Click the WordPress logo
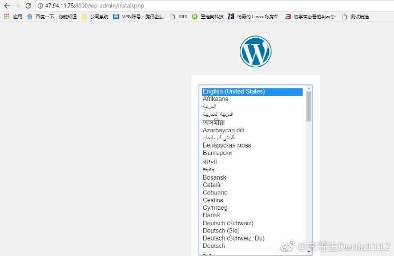Screen dimensions: 394x256 tap(255, 51)
